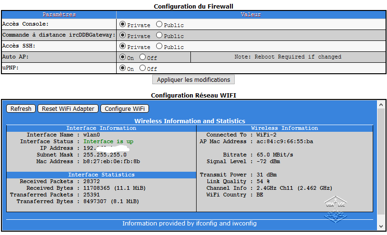This screenshot has height=235, width=387.
Task: Click Appliquer les modifications button
Action: point(193,79)
